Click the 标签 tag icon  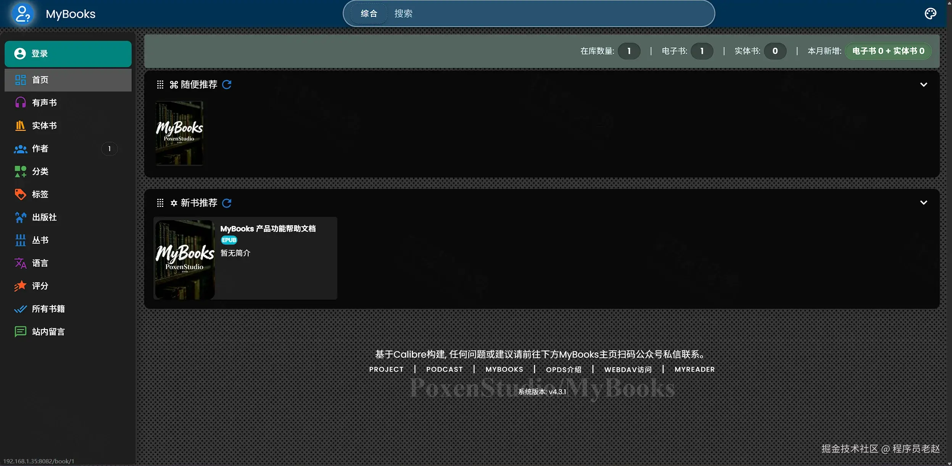(x=20, y=194)
